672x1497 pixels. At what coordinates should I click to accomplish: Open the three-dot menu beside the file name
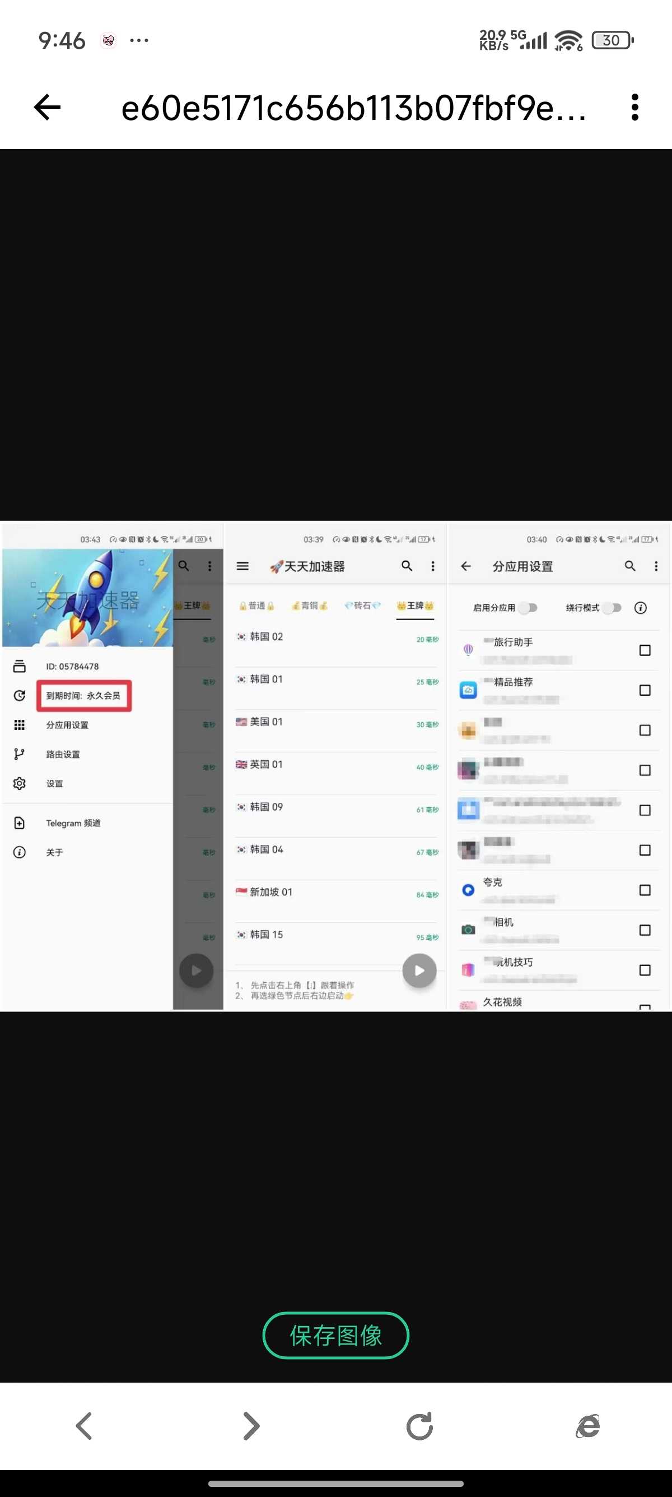point(634,108)
